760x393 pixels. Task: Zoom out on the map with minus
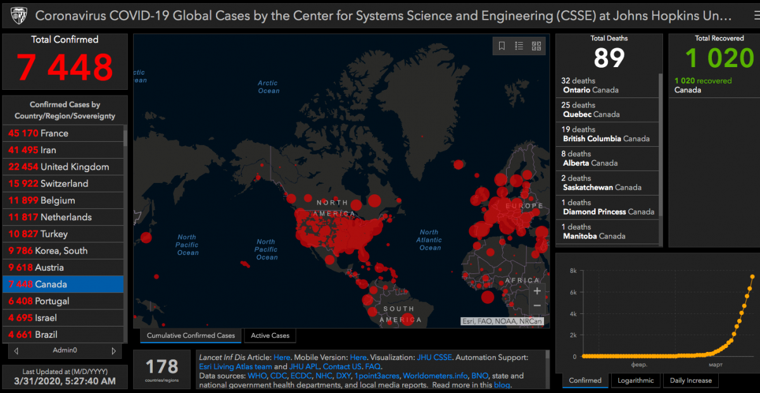(x=537, y=306)
